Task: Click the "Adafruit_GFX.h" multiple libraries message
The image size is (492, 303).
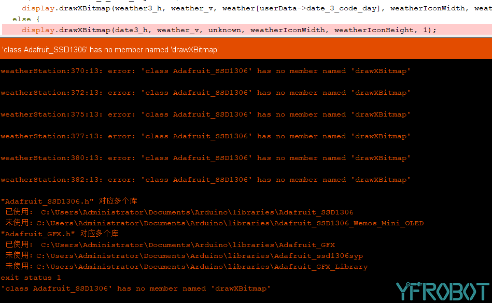Action: pyautogui.click(x=60, y=234)
